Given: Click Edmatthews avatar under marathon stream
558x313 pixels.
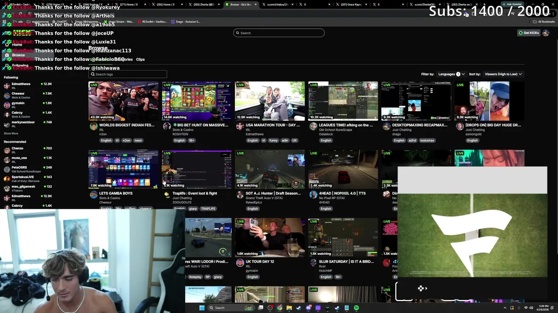Looking at the screenshot, I should (240, 127).
